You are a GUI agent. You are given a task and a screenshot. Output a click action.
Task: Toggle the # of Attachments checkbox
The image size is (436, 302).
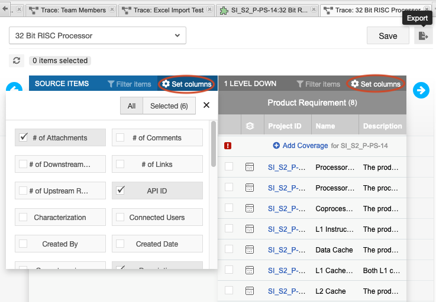[x=24, y=137]
